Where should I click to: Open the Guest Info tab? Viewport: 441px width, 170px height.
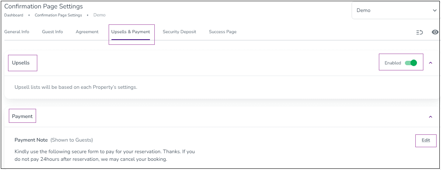click(52, 32)
